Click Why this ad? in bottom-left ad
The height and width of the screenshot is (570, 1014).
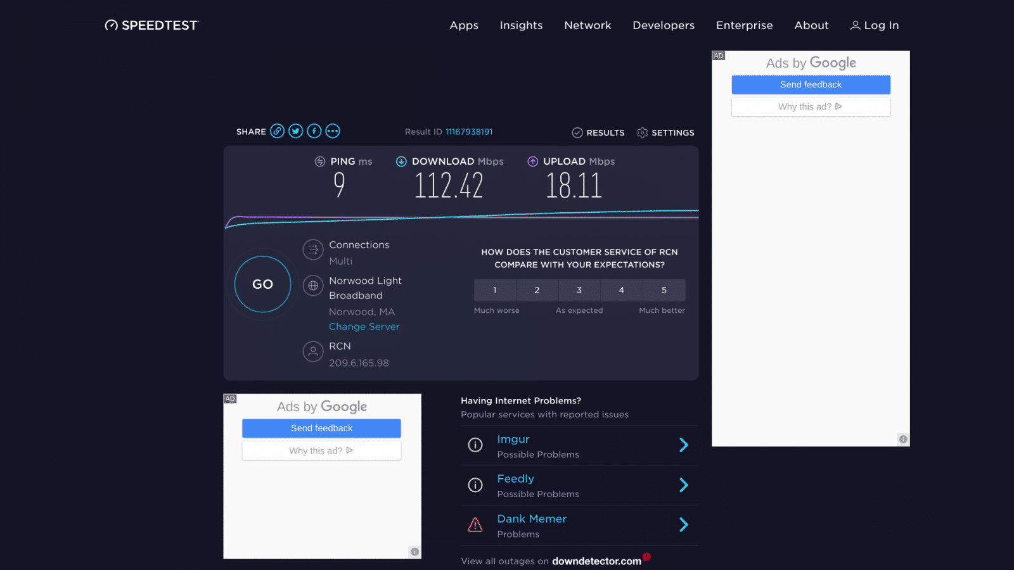pyautogui.click(x=321, y=450)
